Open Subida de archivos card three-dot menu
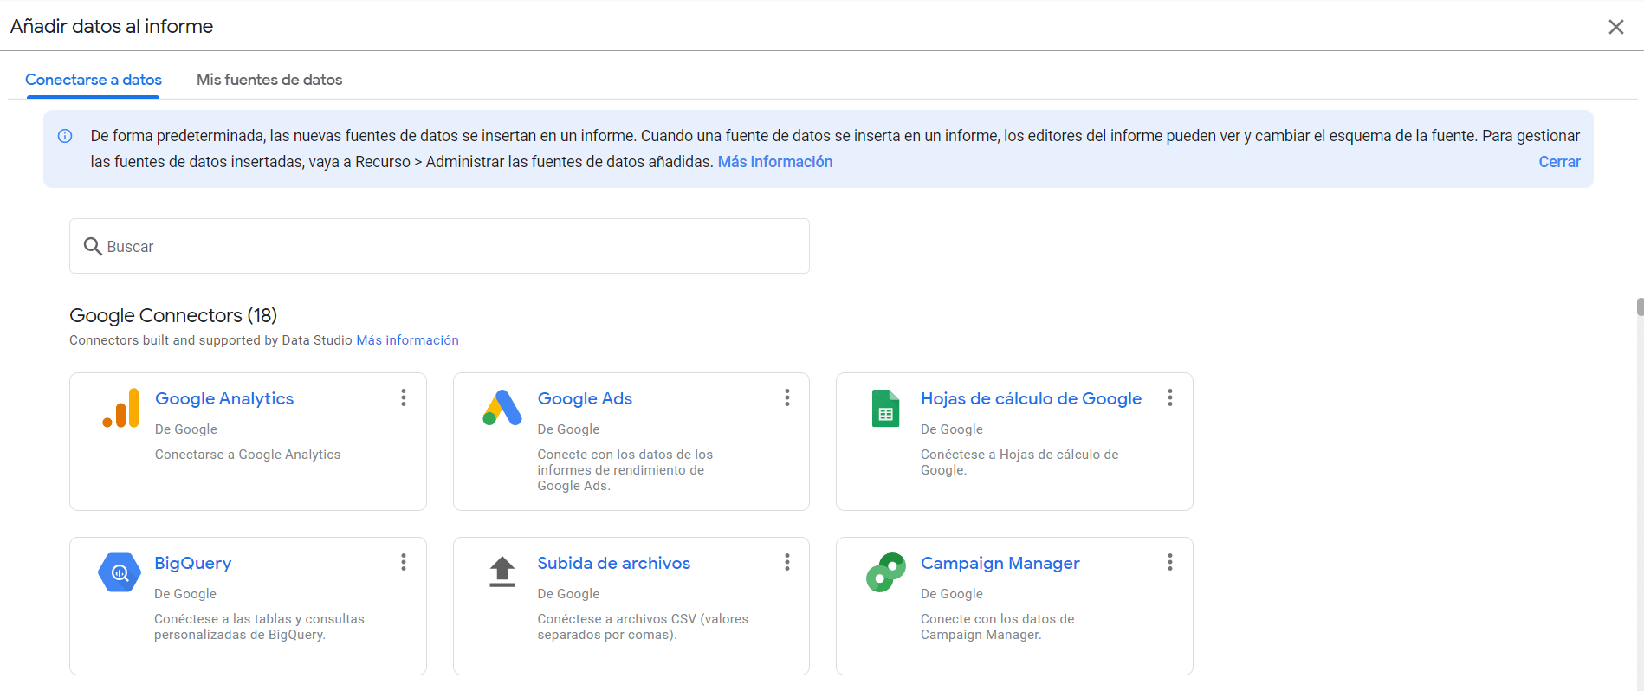Image resolution: width=1644 pixels, height=691 pixels. point(786,562)
